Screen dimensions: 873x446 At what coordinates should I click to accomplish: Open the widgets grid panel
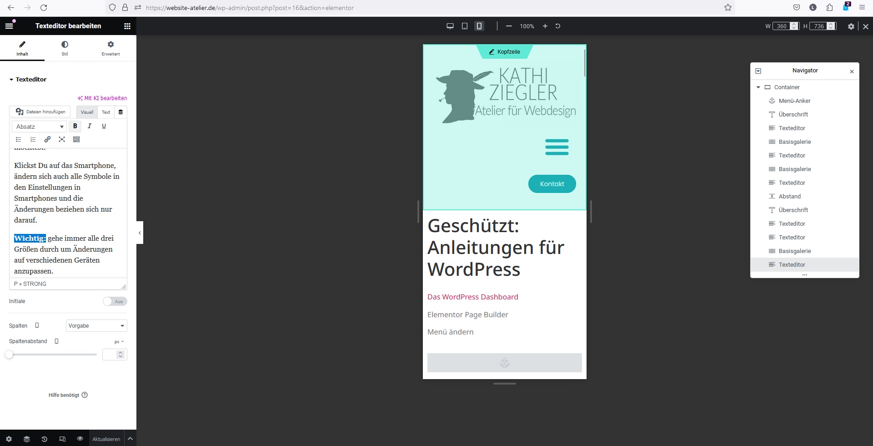[x=127, y=26]
